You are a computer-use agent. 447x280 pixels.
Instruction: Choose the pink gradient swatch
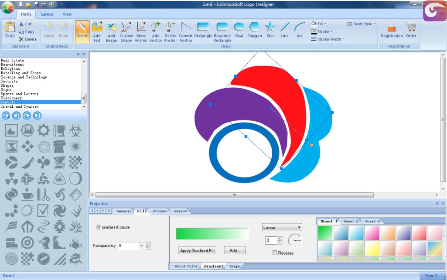pyautogui.click(x=372, y=233)
